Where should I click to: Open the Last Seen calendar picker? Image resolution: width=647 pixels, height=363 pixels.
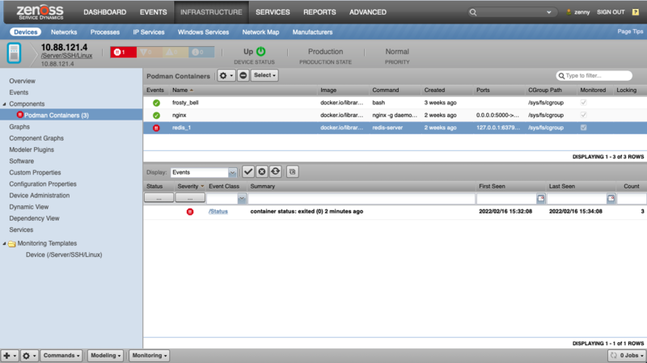pos(611,198)
